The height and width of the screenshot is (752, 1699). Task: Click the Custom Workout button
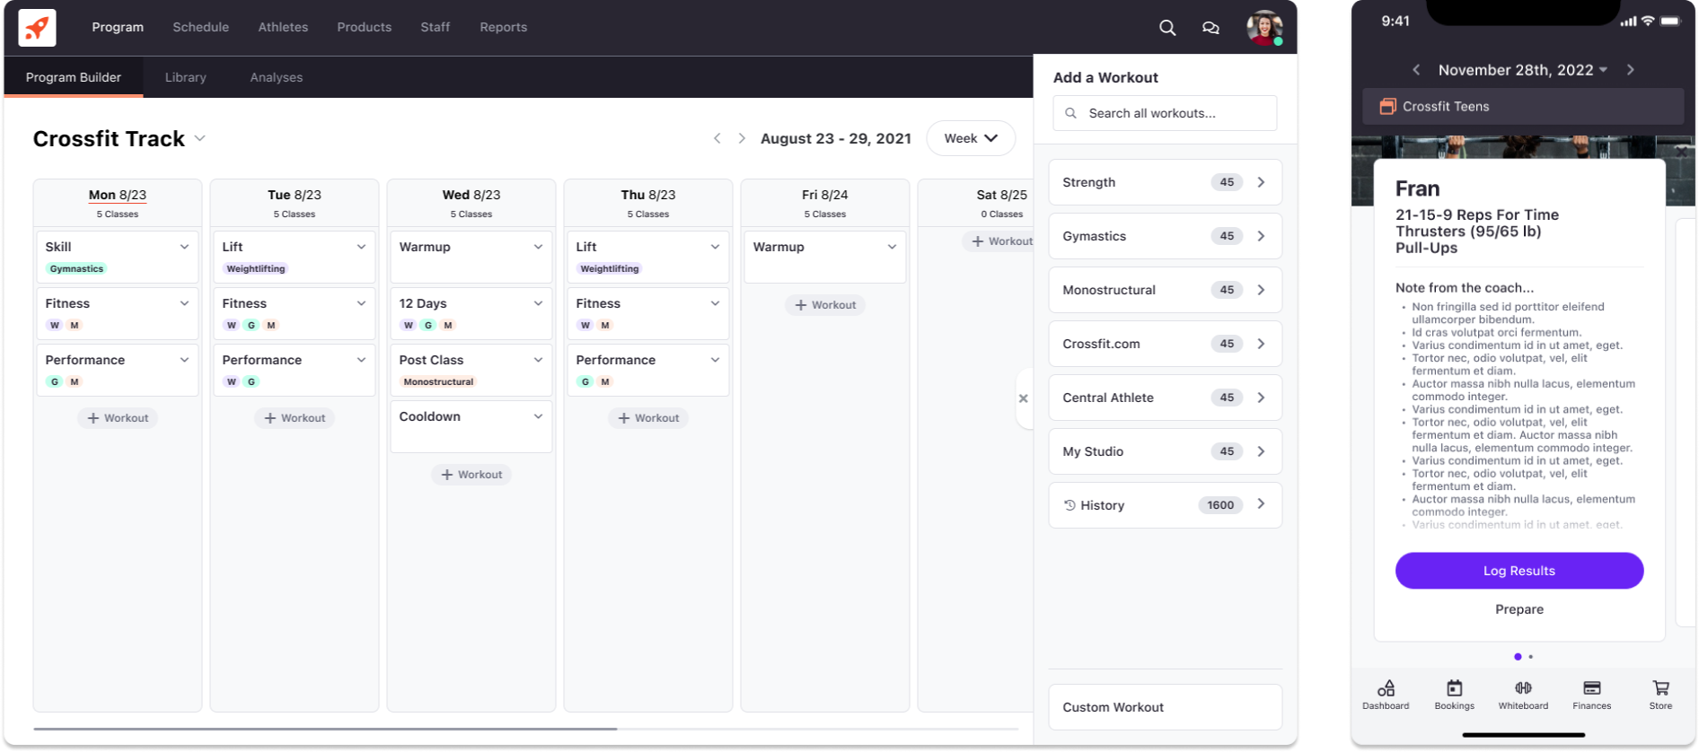1165,707
